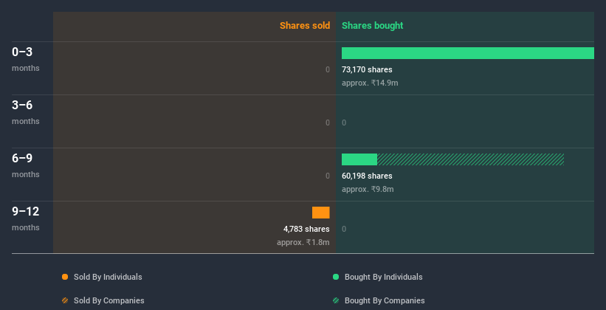The height and width of the screenshot is (310, 606).
Task: Click the zero shares sold value in 3–6 months
Action: pyautogui.click(x=328, y=123)
